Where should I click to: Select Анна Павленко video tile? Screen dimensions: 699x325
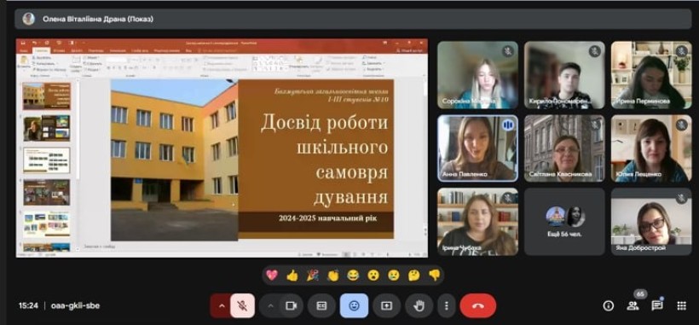click(477, 148)
